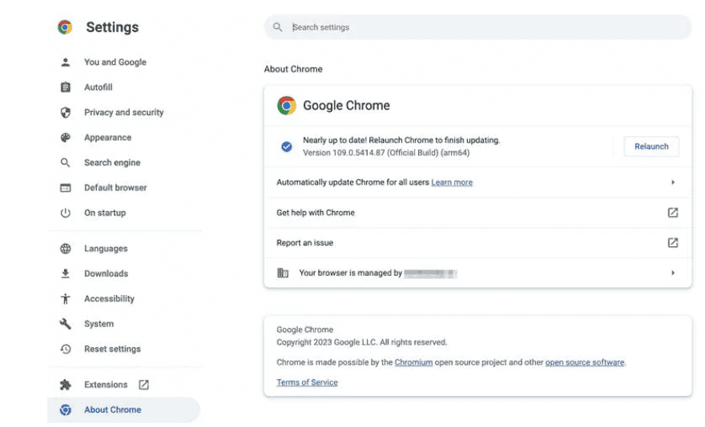The width and height of the screenshot is (705, 427).
Task: Follow the Terms of Service link
Action: (x=307, y=382)
